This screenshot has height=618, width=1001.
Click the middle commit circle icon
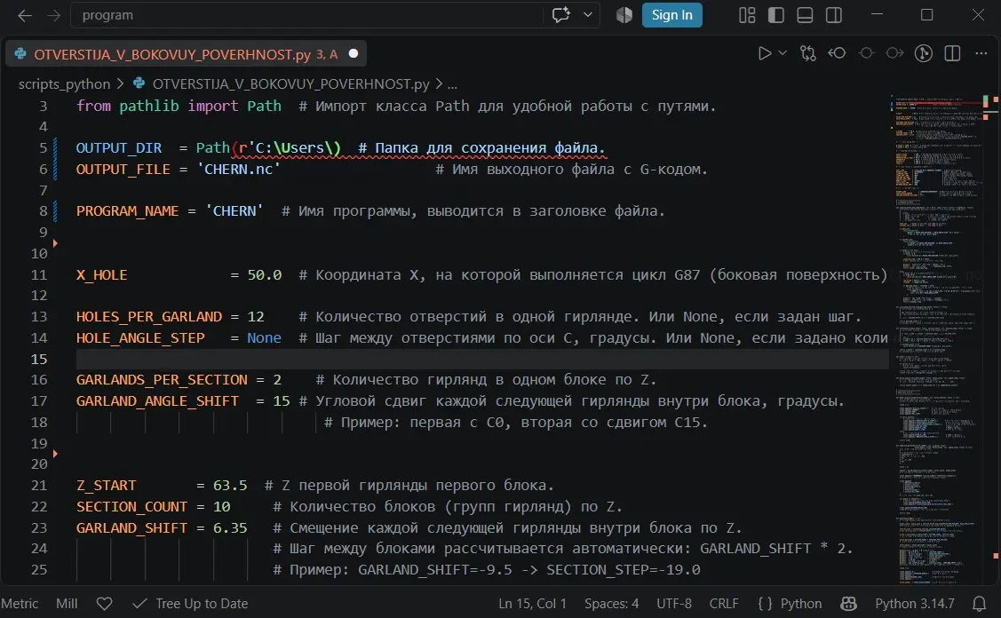point(866,53)
